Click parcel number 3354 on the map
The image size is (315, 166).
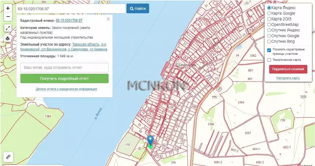(241, 102)
